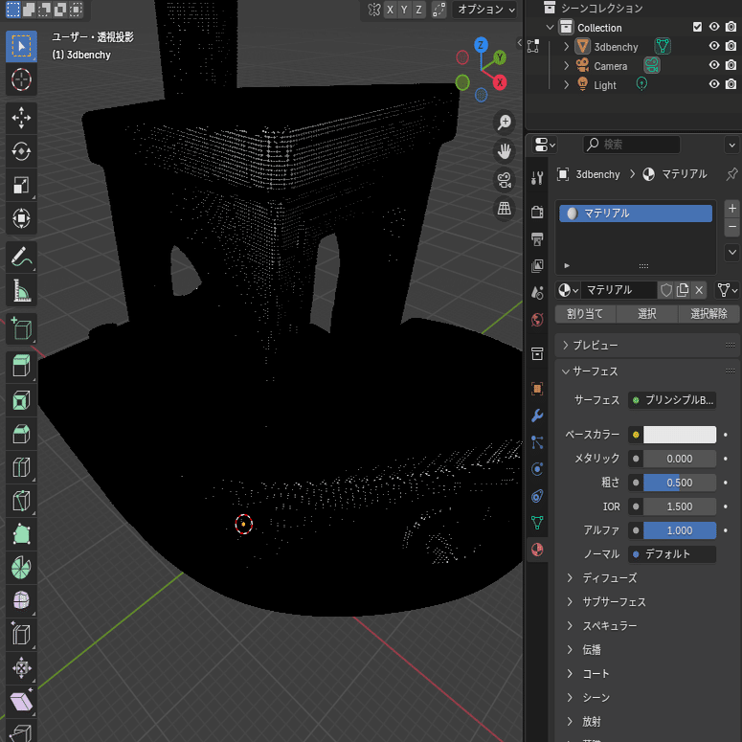
Task: Open the Material properties tab
Action: 537,550
